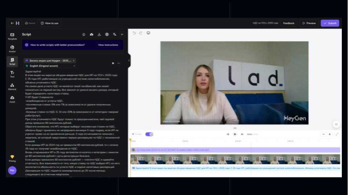The width and height of the screenshot is (348, 195).
Task: Click the monitor aspect ratio icon
Action: [148, 33]
